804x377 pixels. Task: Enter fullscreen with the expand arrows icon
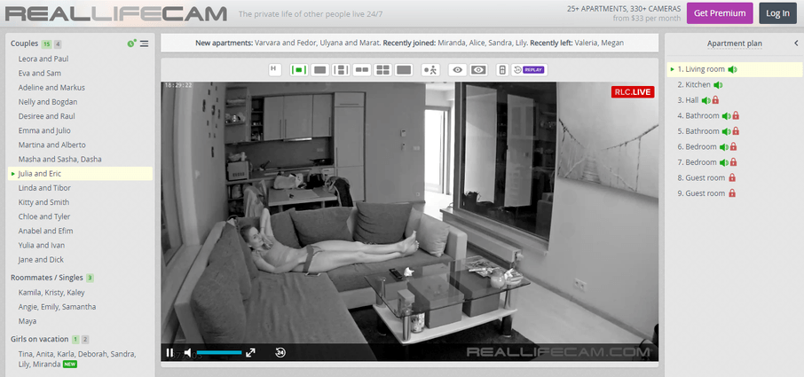[250, 352]
